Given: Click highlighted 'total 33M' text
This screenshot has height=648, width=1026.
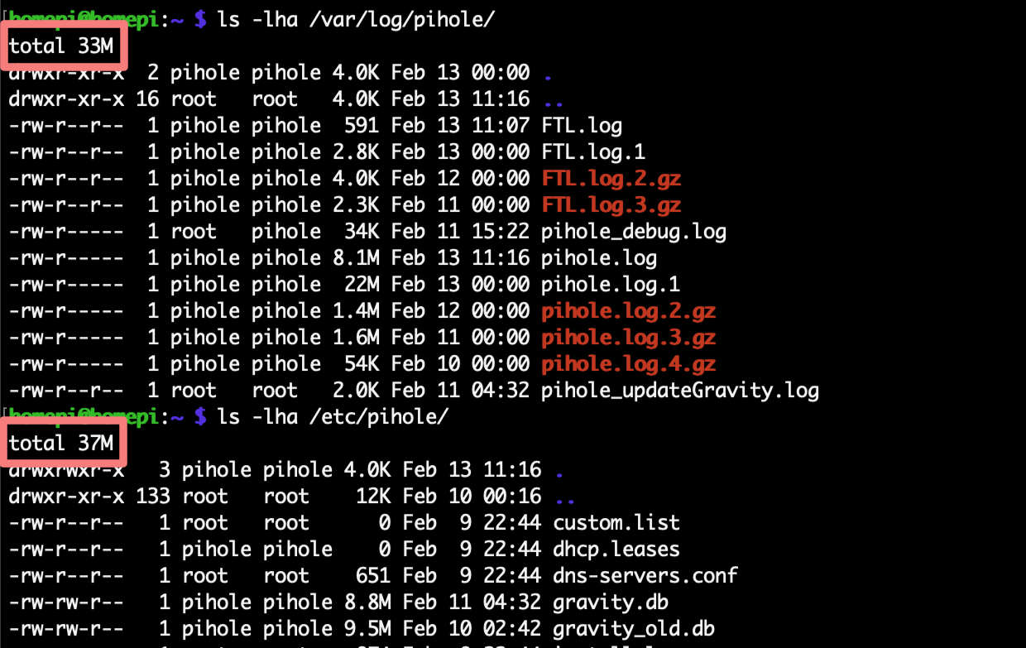Looking at the screenshot, I should click(x=61, y=46).
